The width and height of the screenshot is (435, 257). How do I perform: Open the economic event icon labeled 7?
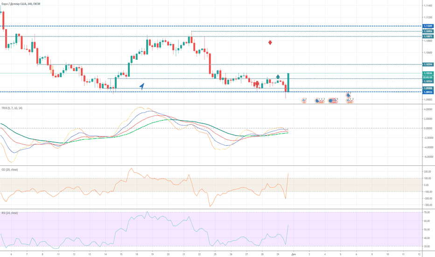[x=349, y=95]
